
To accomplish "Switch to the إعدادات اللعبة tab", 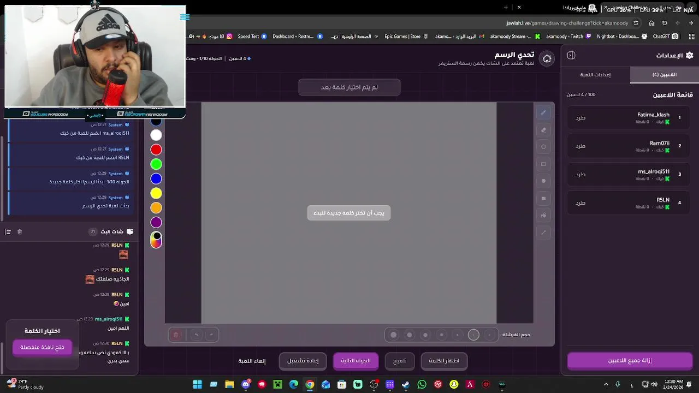I will [595, 75].
